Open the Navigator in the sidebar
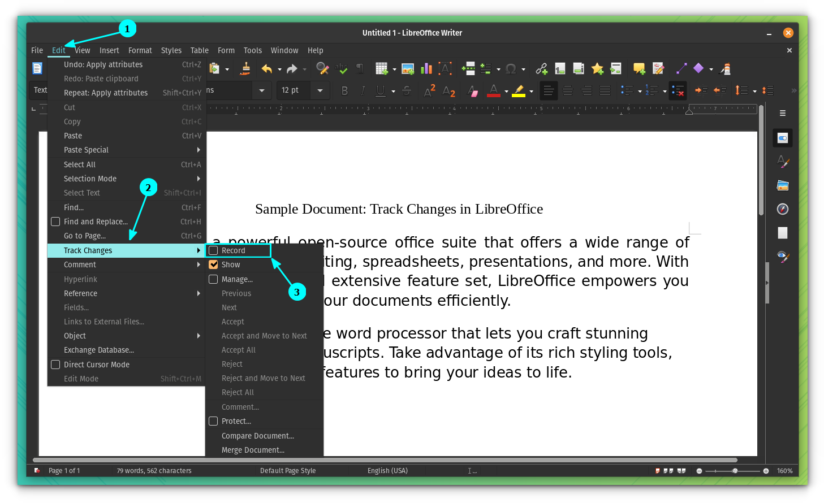The height and width of the screenshot is (503, 824). click(783, 209)
